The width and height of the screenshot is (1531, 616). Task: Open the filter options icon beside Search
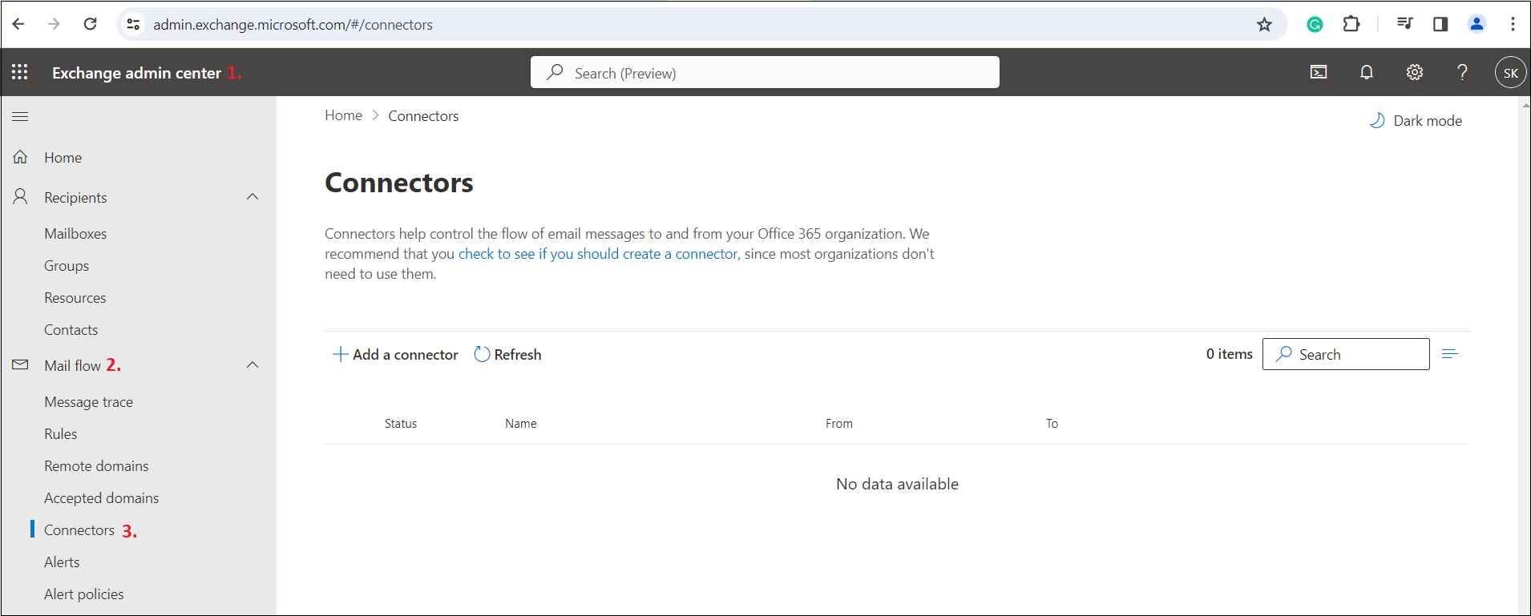click(x=1449, y=354)
